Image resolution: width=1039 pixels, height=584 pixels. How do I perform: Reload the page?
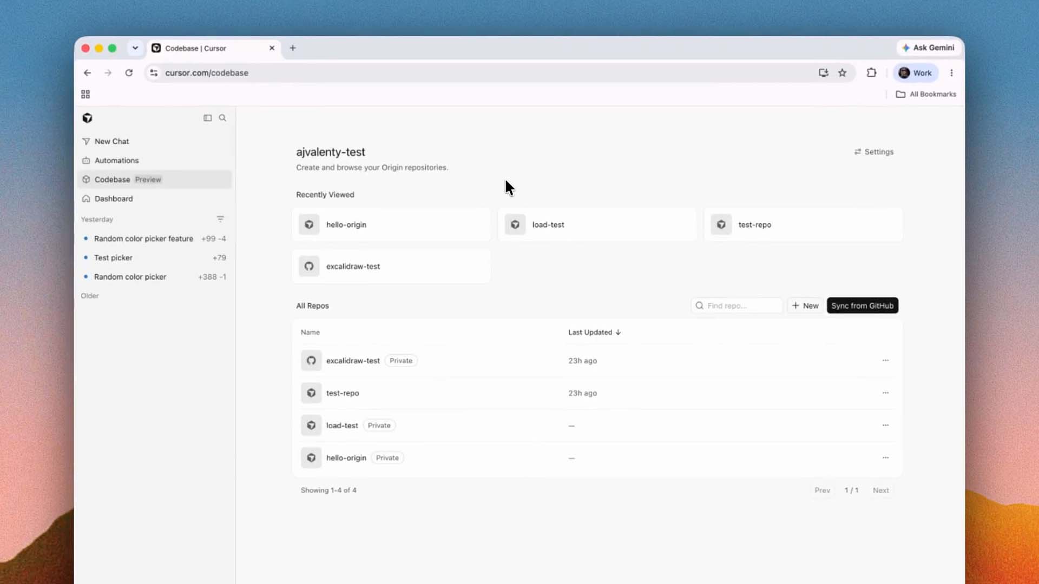coord(129,73)
